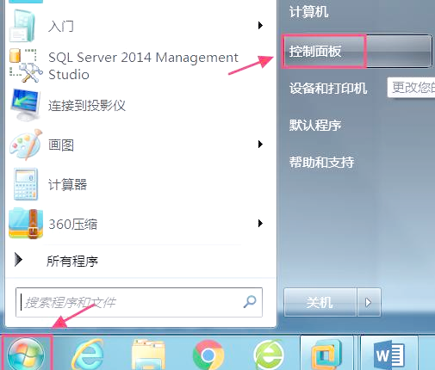Screen dimensions: 435x370
Task: Open Internet Explorer from taskbar
Action: pos(88,355)
